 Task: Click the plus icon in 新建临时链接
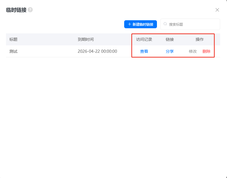130,24
